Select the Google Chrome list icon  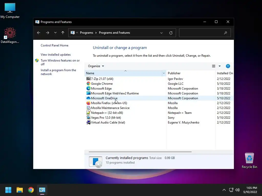(88, 83)
